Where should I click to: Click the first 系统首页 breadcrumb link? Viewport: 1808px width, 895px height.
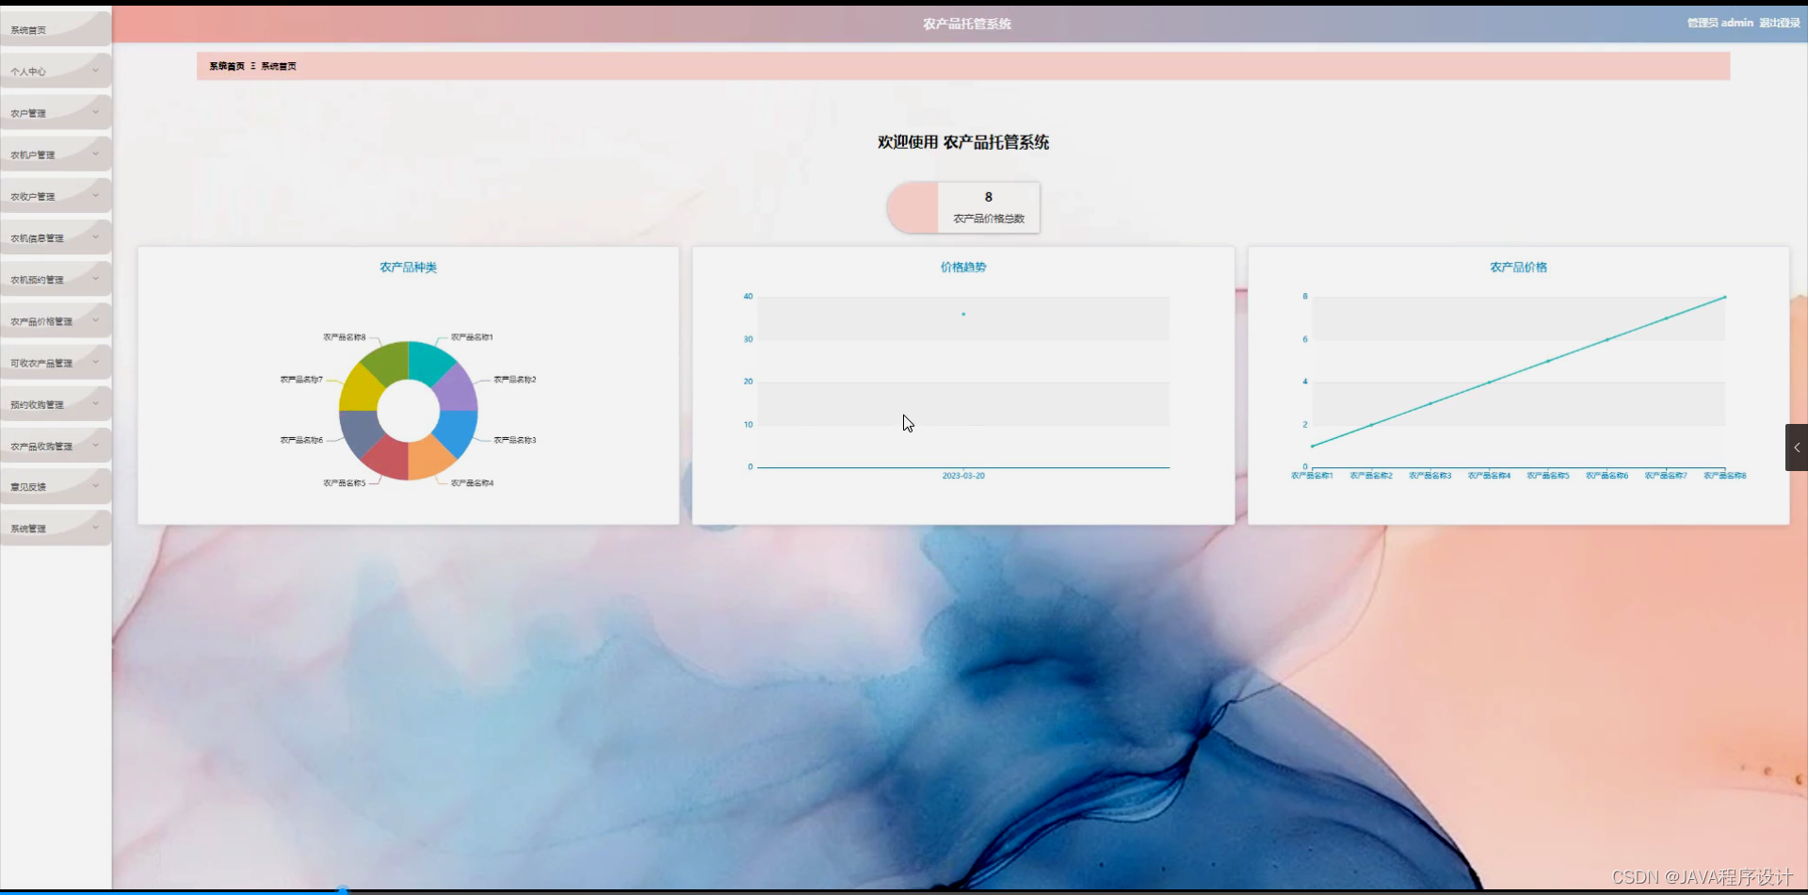pyautogui.click(x=227, y=66)
